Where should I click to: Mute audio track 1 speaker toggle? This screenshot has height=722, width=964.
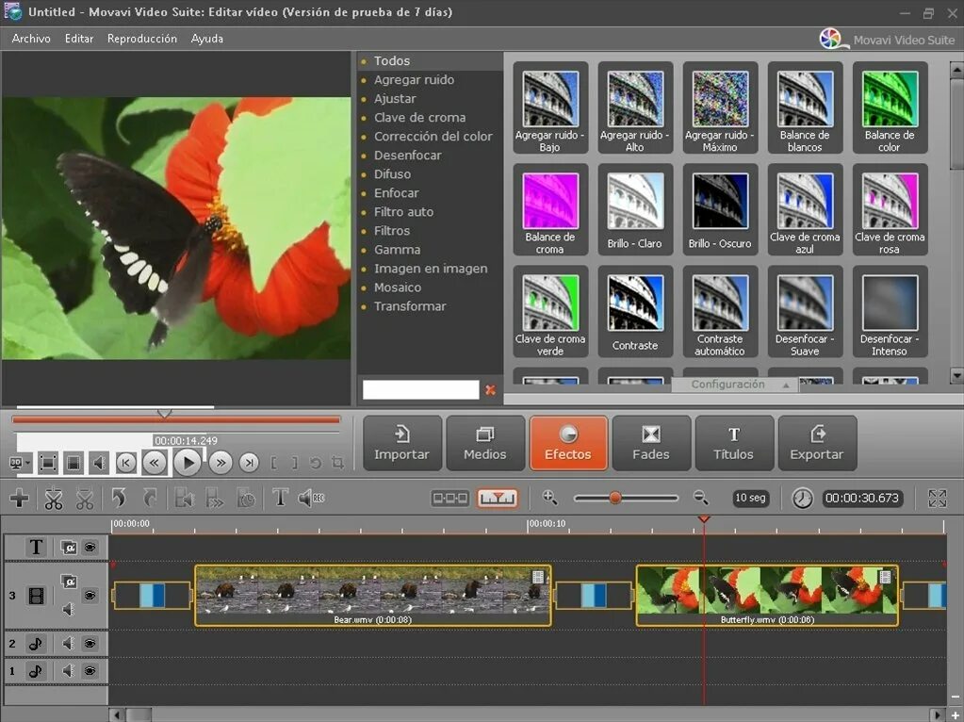(x=68, y=670)
